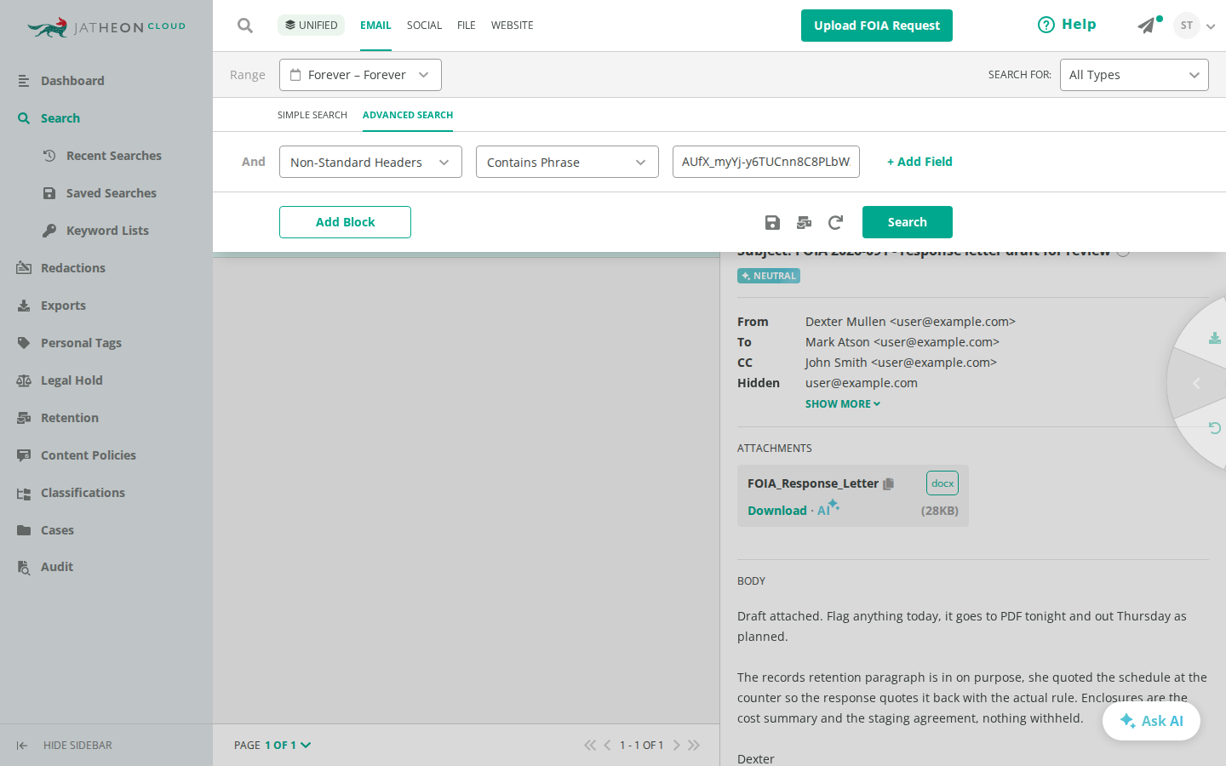This screenshot has width=1226, height=766.
Task: Expand the ST user account menu
Action: (x=1194, y=26)
